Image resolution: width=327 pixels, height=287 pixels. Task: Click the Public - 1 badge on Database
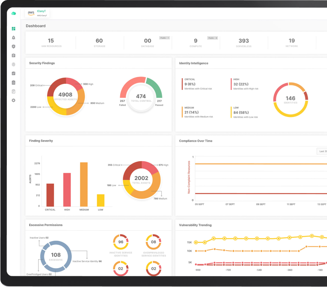click(x=164, y=38)
